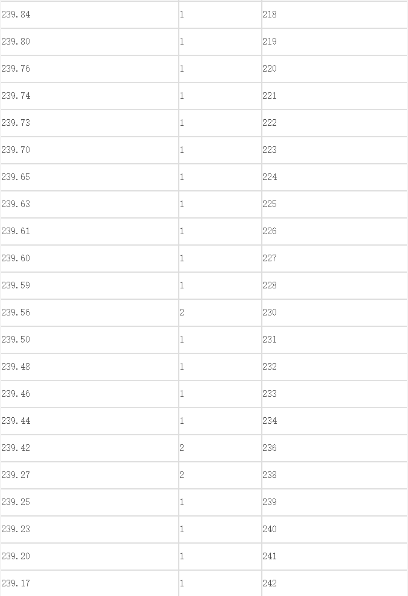Click the score cell 239.25
The width and height of the screenshot is (408, 596).
90,502
